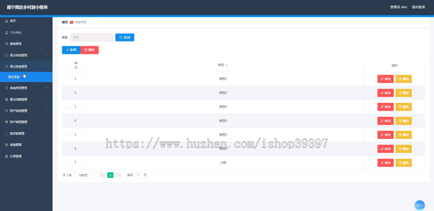The height and width of the screenshot is (211, 434).
Task: Toggle the sort arrows on the 类型 column header
Action: (227, 65)
